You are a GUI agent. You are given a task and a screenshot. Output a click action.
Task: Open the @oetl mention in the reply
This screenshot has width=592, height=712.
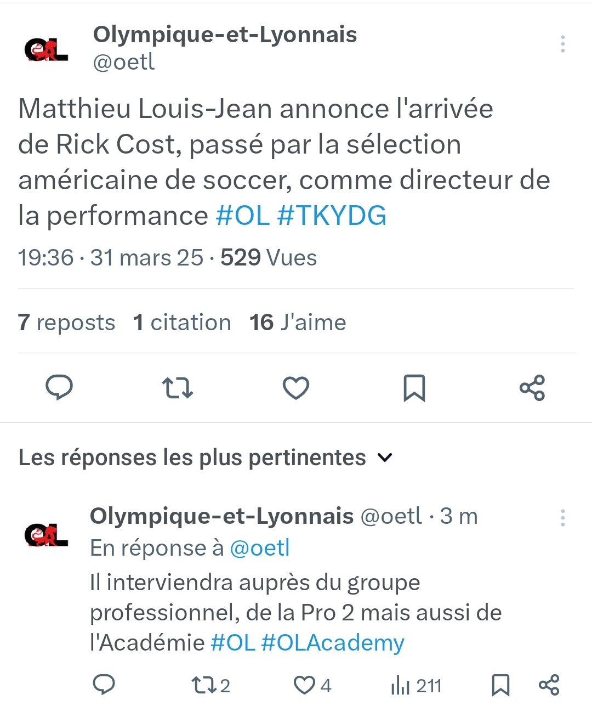[259, 548]
